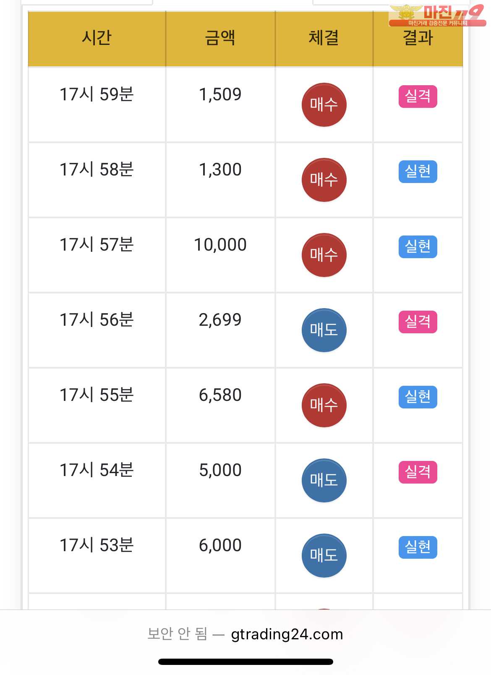The width and height of the screenshot is (491, 675).
Task: Tap the gtrading24.com address bar
Action: pos(245,634)
